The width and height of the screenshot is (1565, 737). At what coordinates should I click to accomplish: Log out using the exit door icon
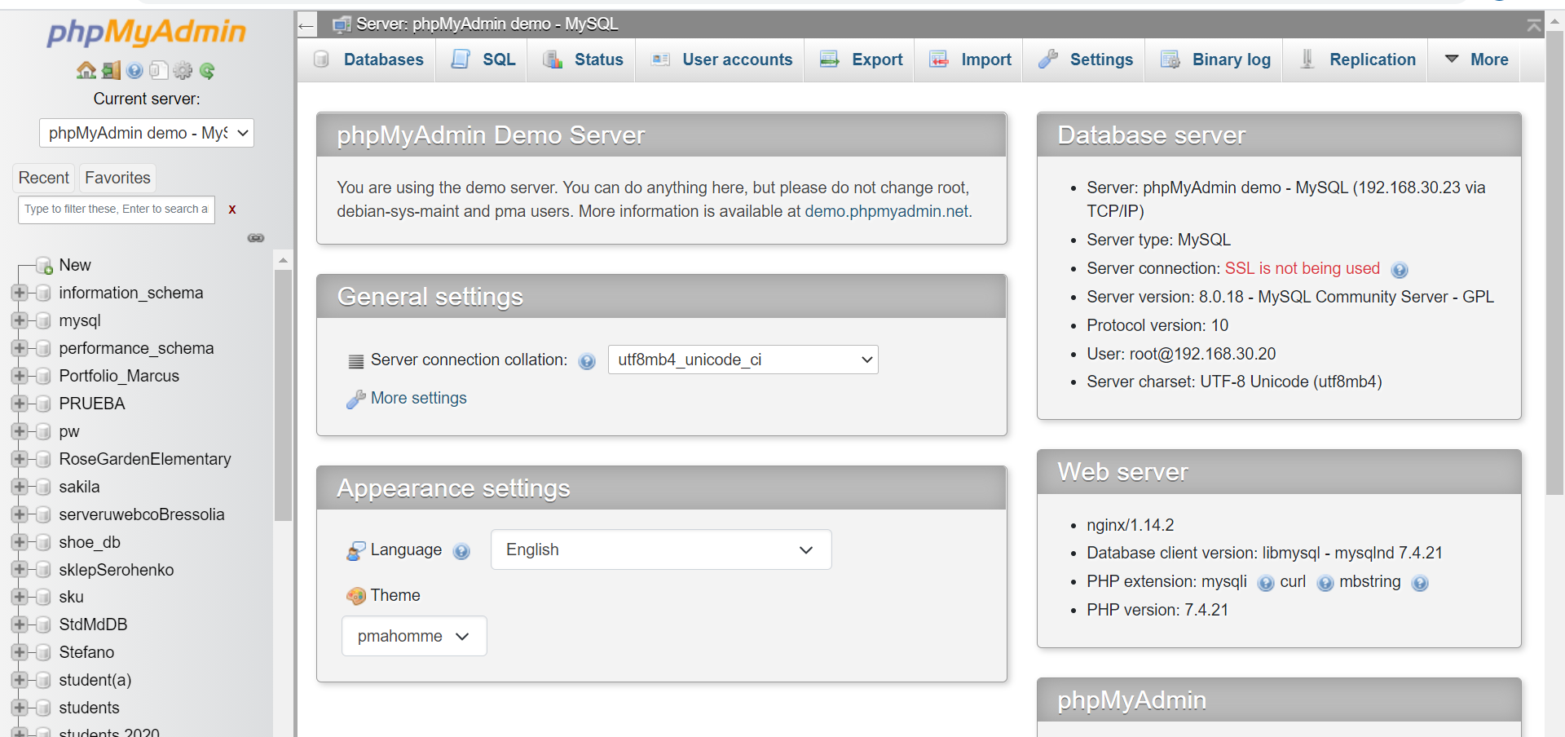(x=111, y=70)
